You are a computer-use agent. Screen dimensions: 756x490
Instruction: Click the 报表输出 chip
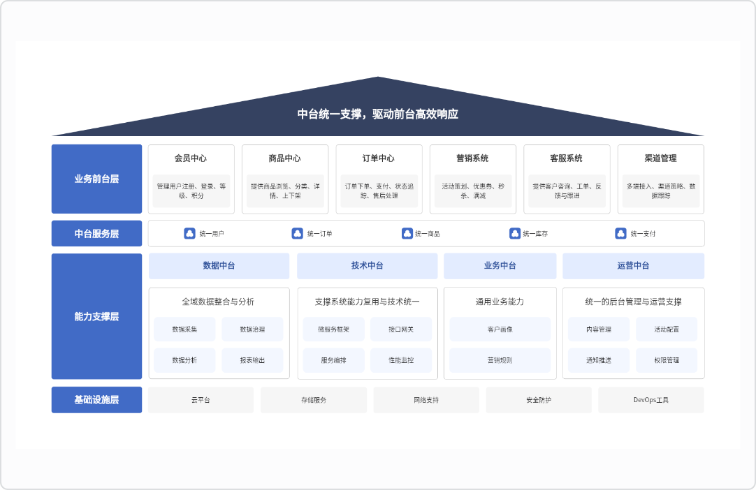click(253, 360)
